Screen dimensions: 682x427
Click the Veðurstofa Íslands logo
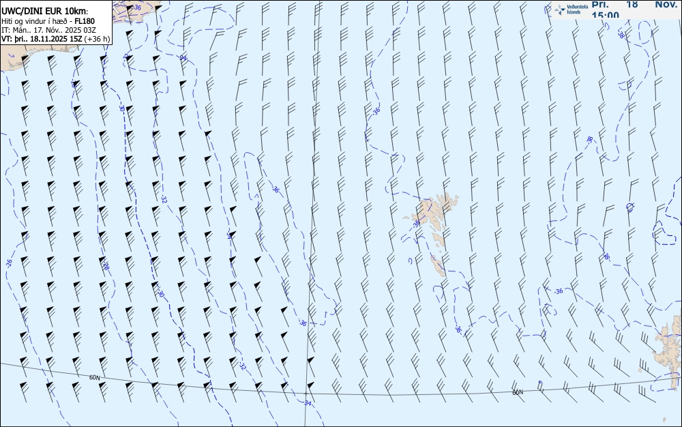click(x=571, y=9)
